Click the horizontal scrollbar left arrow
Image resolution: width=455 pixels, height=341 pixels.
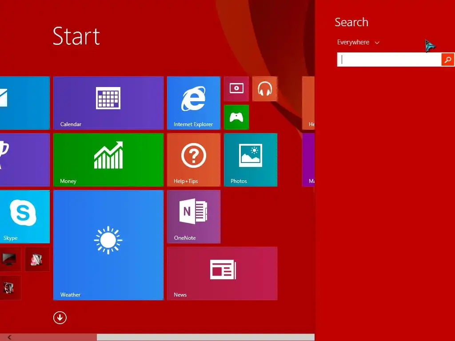9,337
